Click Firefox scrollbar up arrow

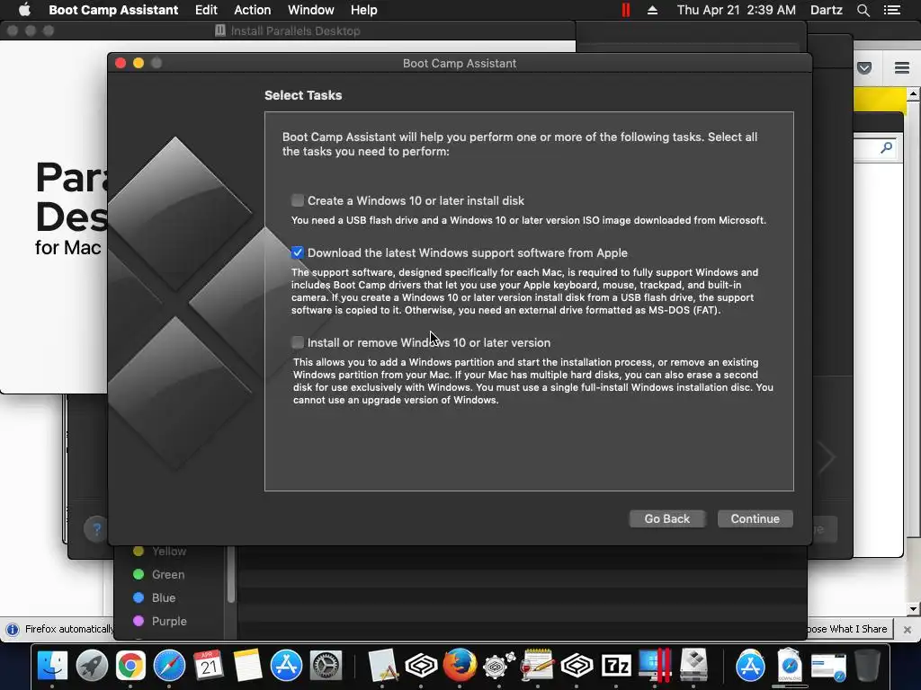click(x=914, y=93)
